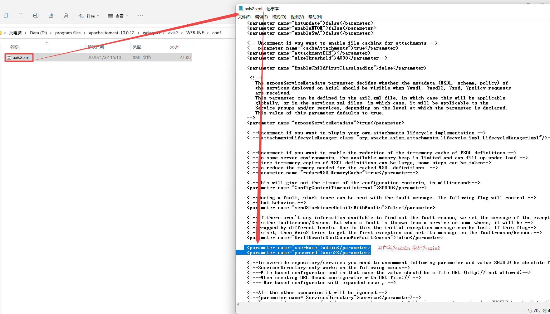Select the axis2.xml file icon
550x314 pixels.
point(9,57)
